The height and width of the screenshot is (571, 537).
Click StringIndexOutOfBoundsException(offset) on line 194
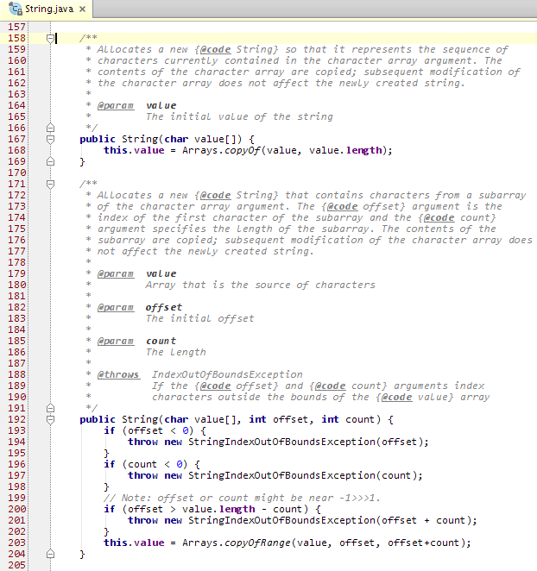(305, 442)
